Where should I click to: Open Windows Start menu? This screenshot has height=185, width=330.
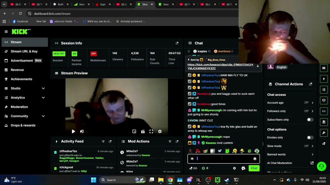[94, 180]
